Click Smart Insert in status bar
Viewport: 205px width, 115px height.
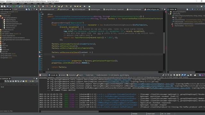click(x=151, y=114)
